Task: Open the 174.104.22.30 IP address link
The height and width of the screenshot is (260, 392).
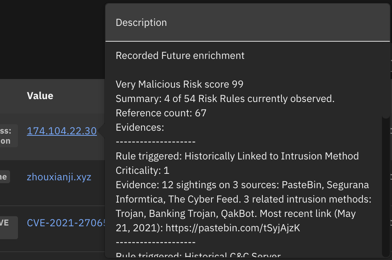Action: point(62,131)
